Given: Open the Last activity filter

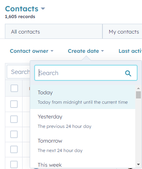Looking at the screenshot, I should pyautogui.click(x=130, y=51).
